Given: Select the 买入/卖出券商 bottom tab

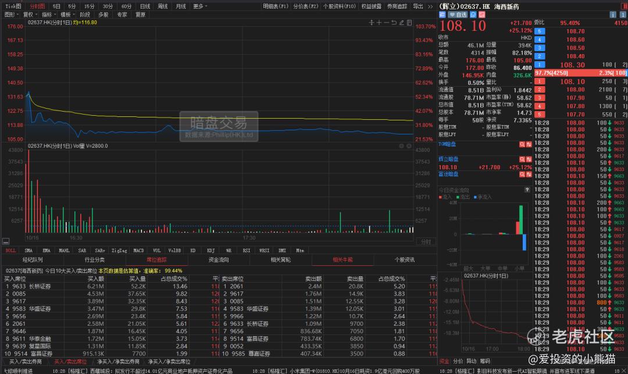Looking at the screenshot, I should (x=26, y=362).
